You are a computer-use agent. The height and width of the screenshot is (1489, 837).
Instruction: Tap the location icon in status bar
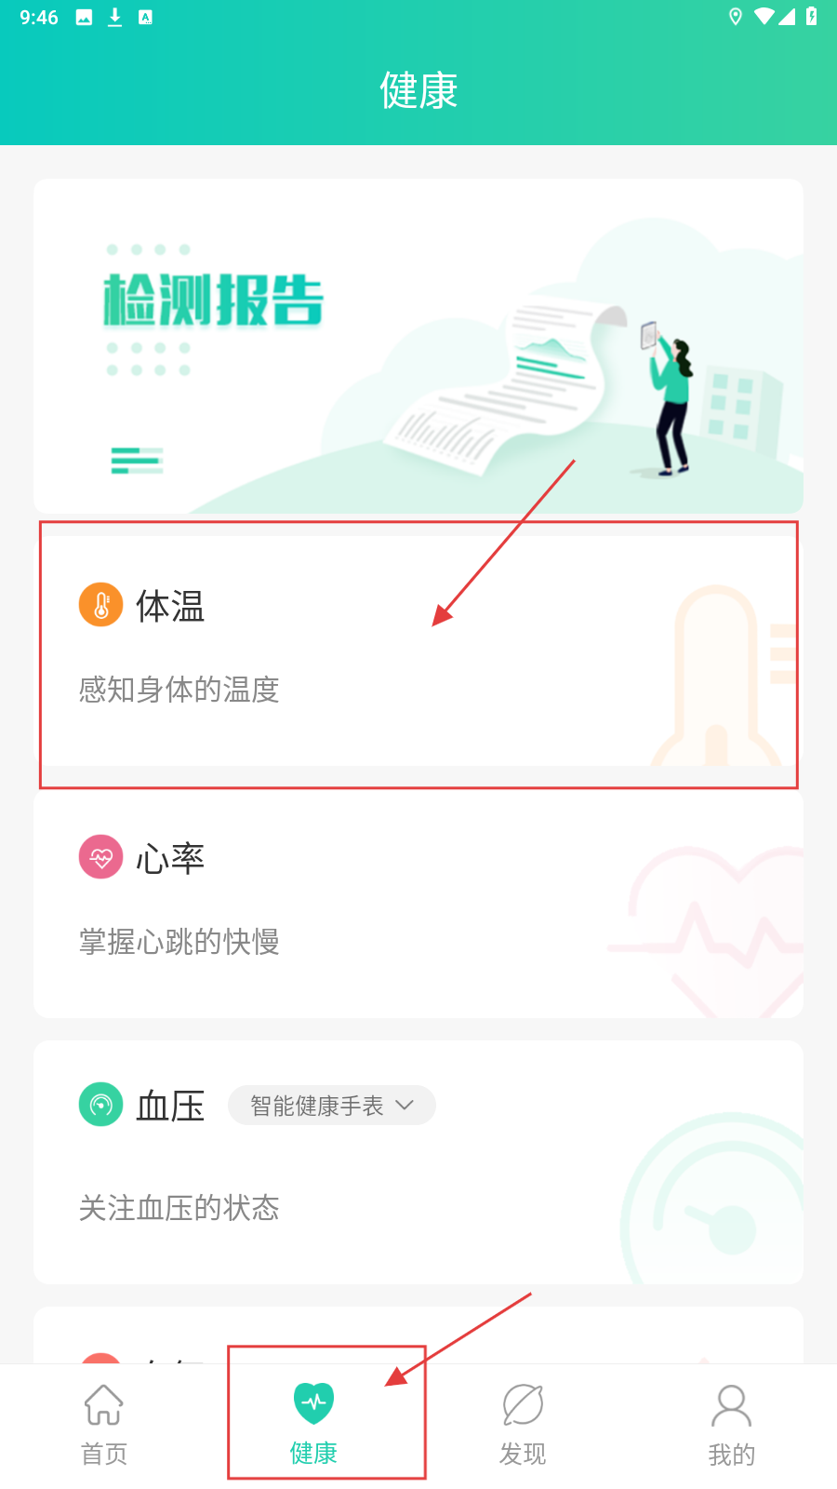(x=736, y=17)
